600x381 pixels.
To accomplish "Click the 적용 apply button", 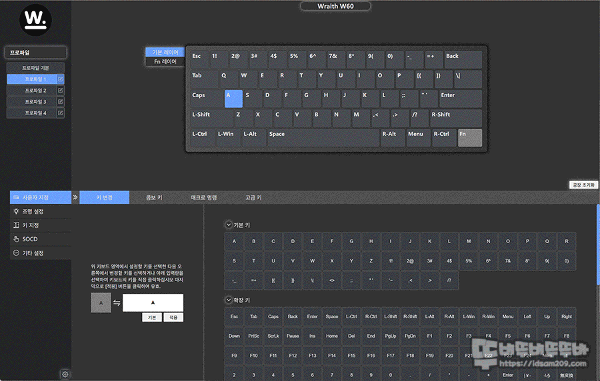I will tap(173, 317).
